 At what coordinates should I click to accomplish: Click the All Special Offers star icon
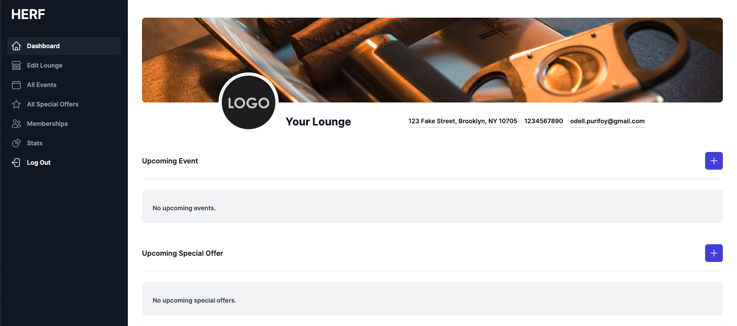point(16,104)
